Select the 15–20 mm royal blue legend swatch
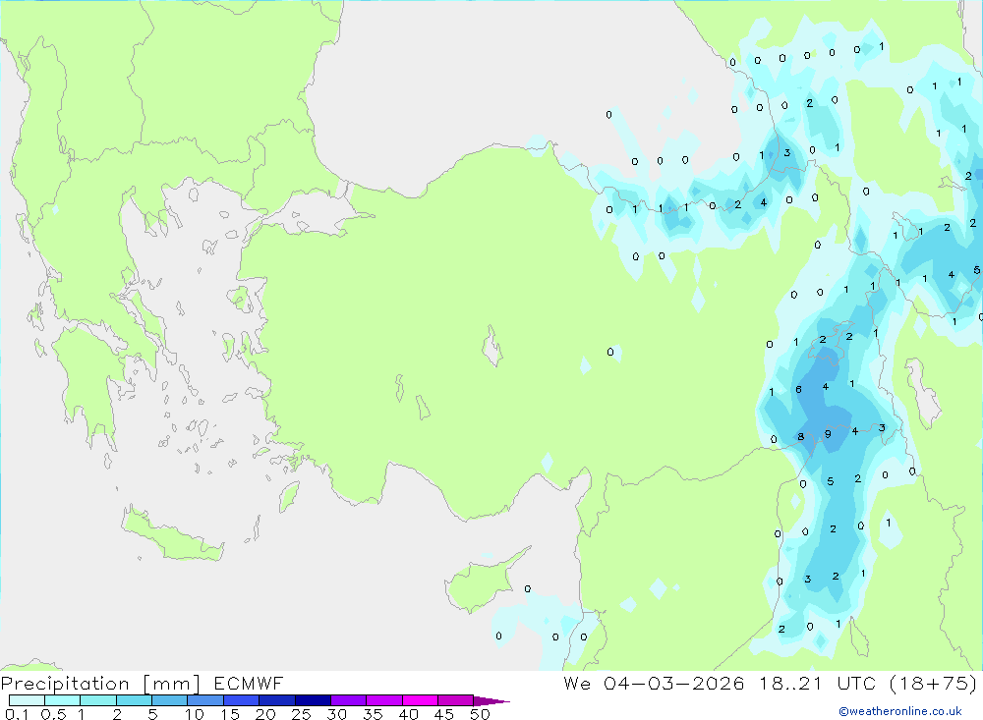This screenshot has width=983, height=720. coord(241,700)
